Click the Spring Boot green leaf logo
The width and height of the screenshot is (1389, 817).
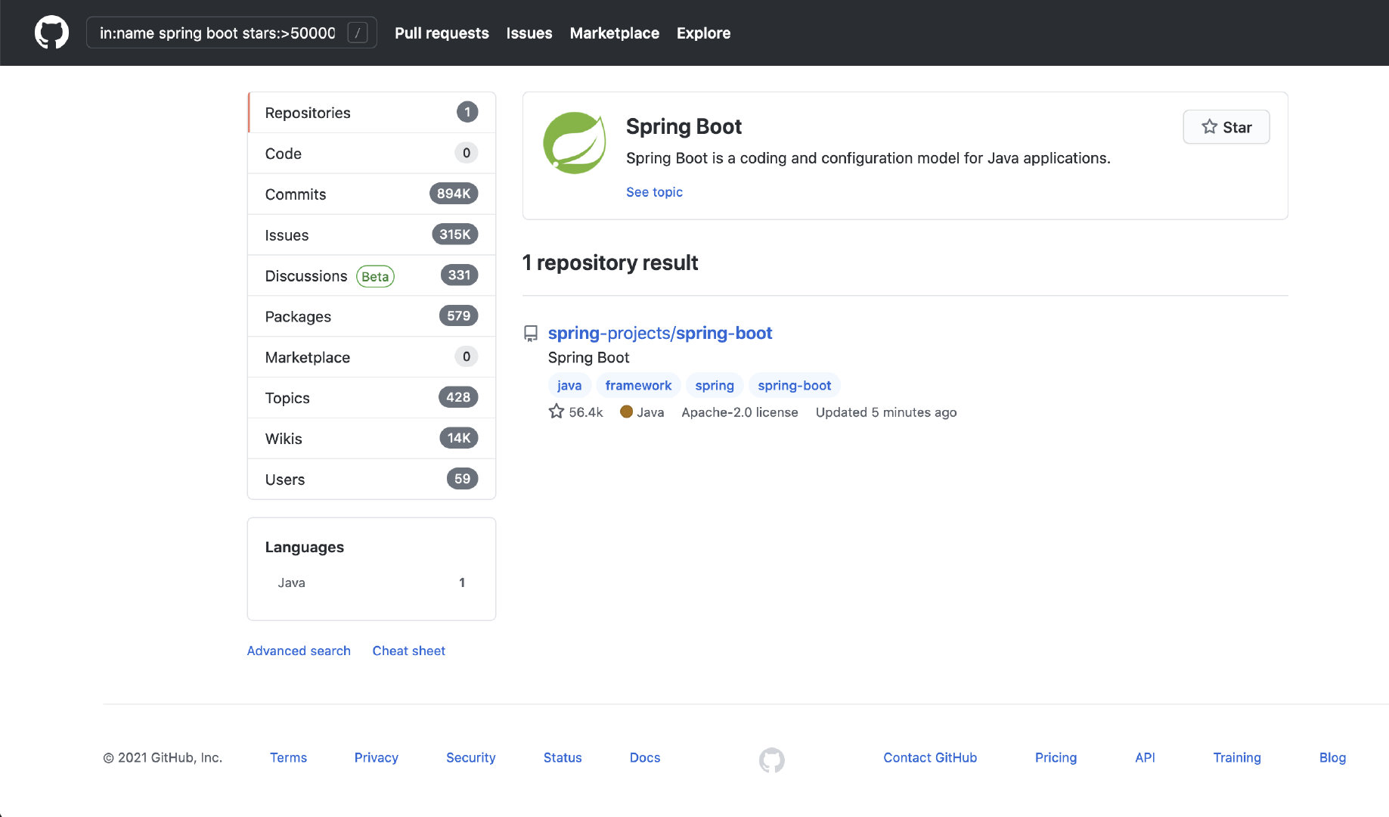click(575, 143)
